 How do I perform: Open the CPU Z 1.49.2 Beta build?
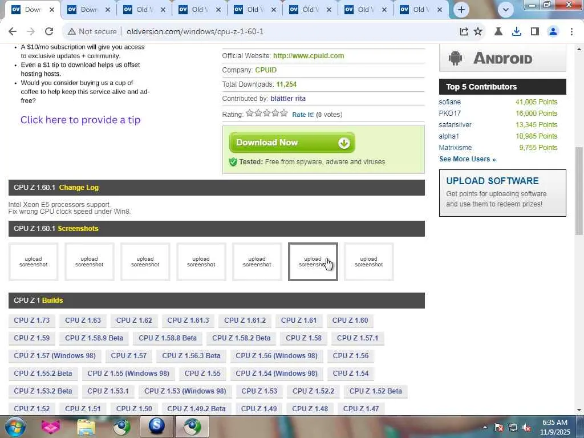(196, 408)
